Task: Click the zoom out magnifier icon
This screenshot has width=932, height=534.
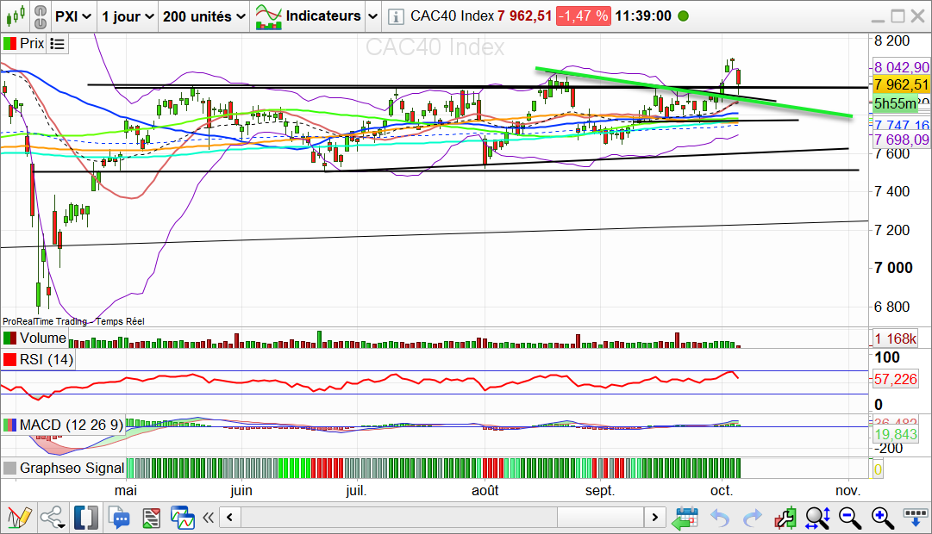Action: 849,518
